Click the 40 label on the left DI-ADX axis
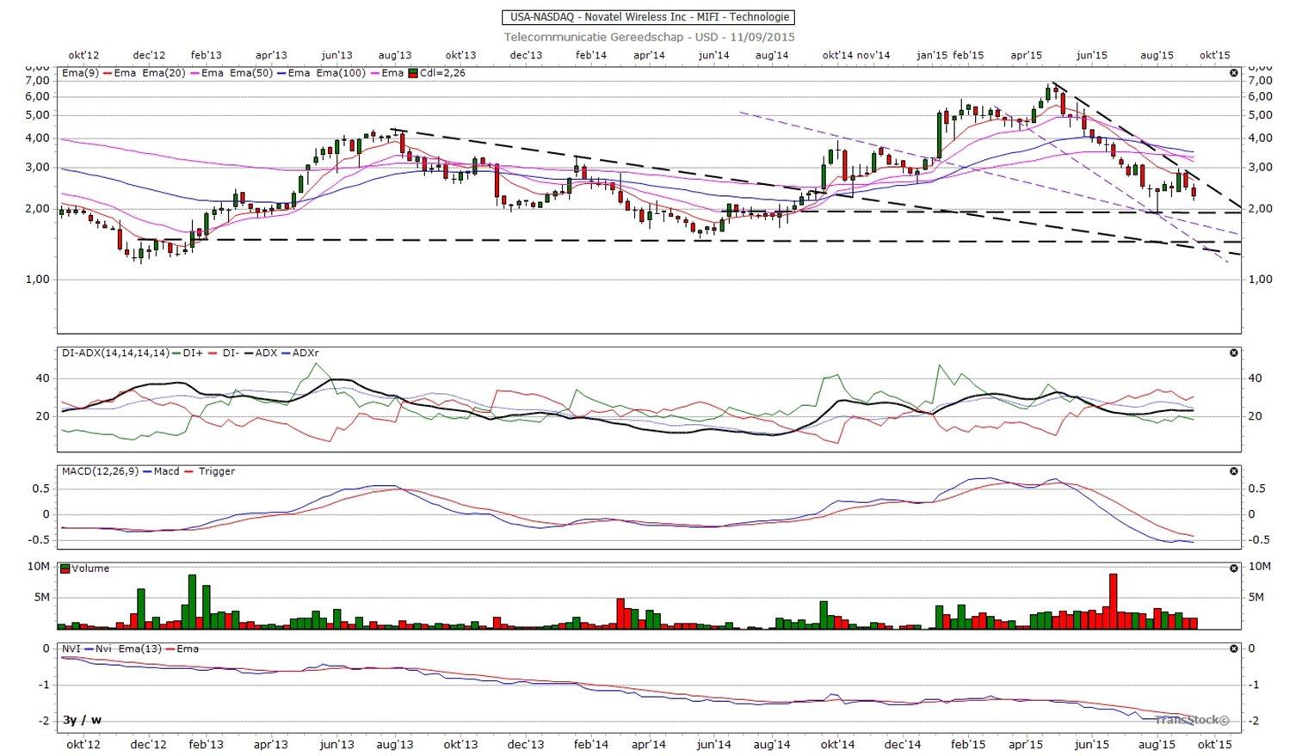Image resolution: width=1296 pixels, height=756 pixels. pyautogui.click(x=43, y=378)
